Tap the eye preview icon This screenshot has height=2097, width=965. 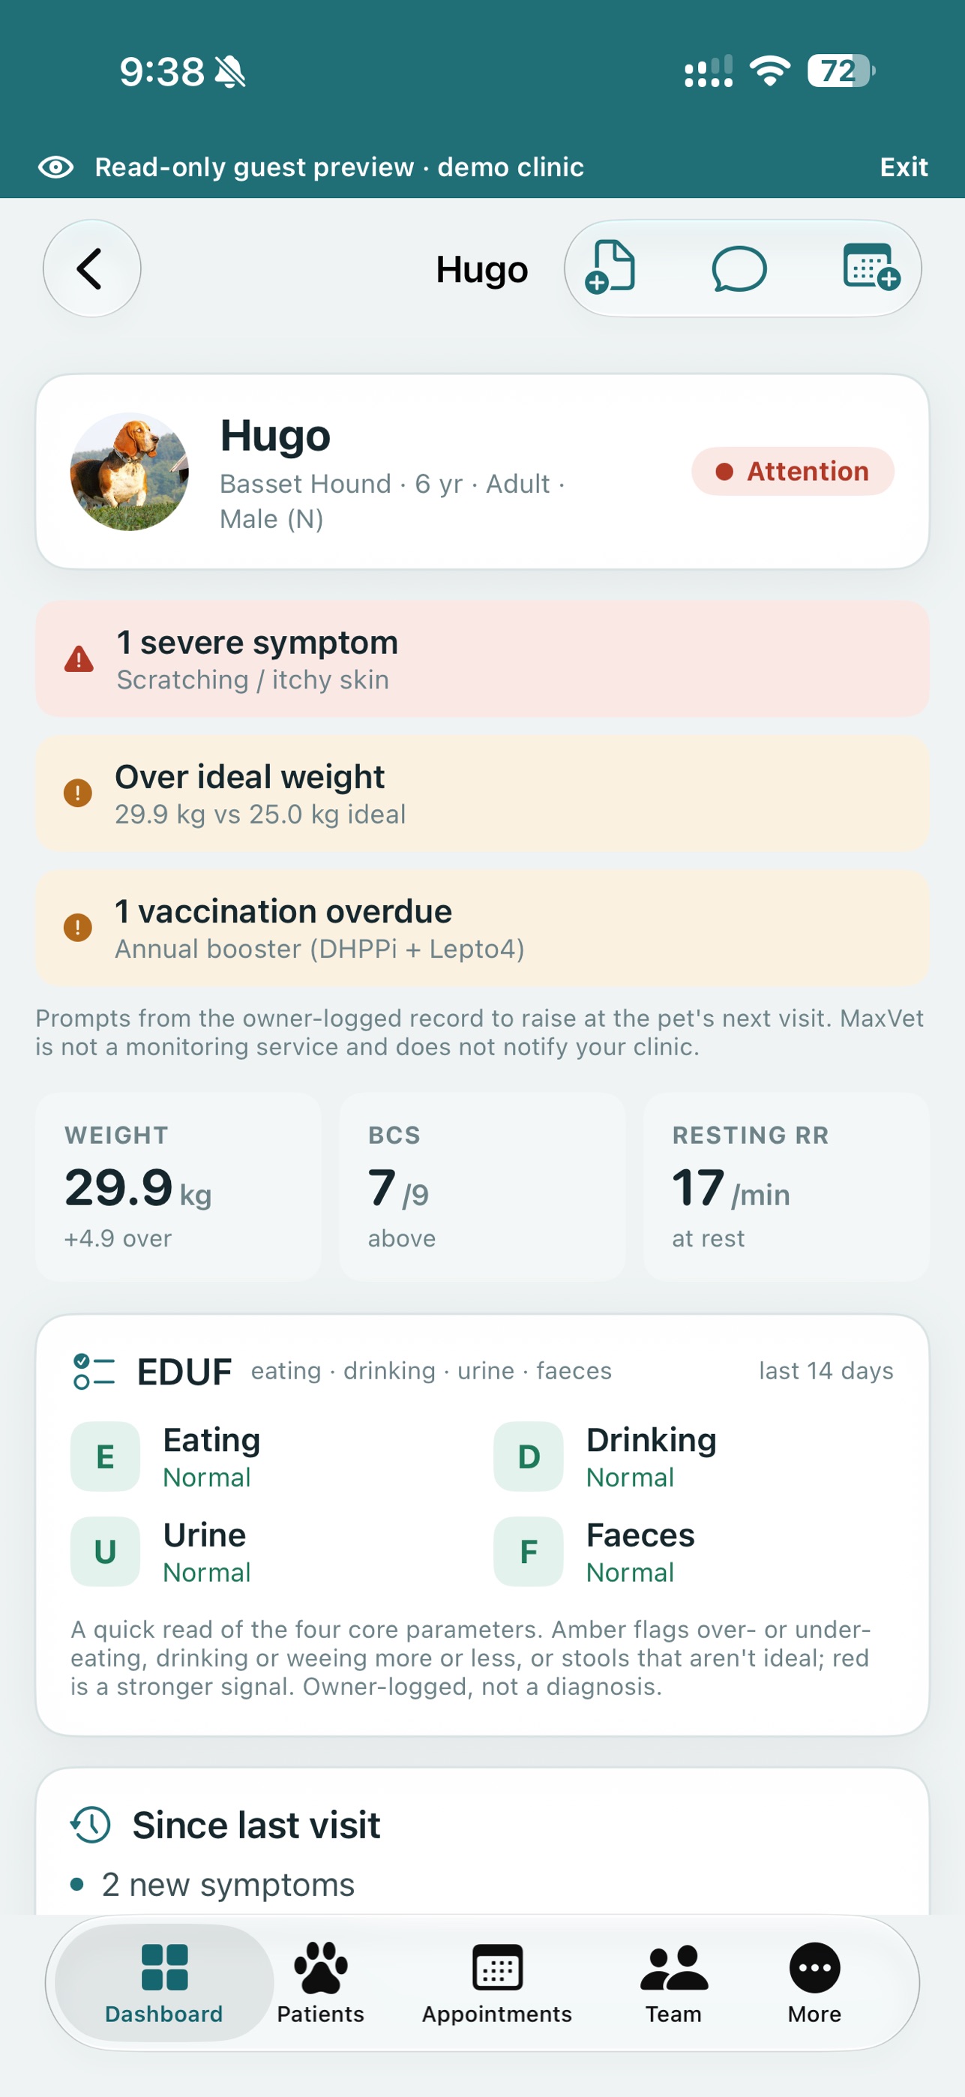55,167
